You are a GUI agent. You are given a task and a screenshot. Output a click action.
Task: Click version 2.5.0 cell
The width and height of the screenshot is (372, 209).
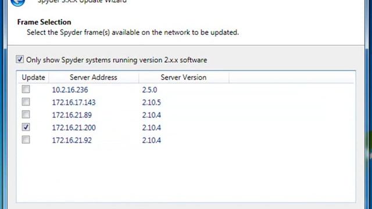tap(149, 90)
